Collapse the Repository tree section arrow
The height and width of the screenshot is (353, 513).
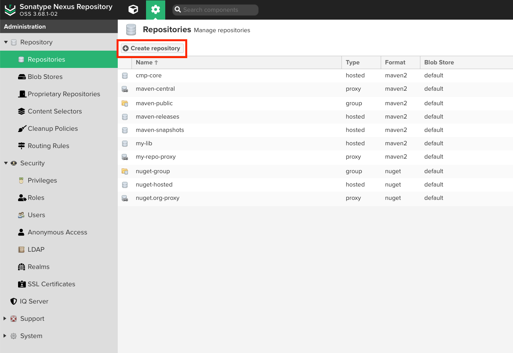[5, 42]
